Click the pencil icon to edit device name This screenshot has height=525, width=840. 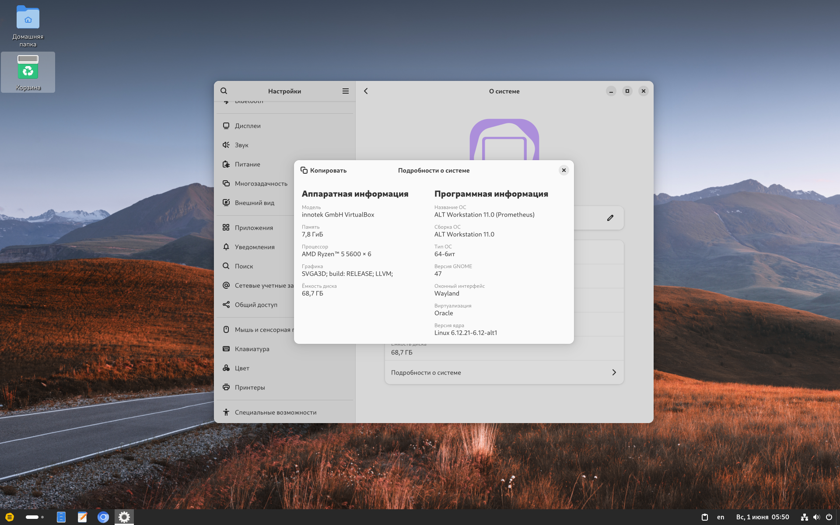(x=610, y=218)
